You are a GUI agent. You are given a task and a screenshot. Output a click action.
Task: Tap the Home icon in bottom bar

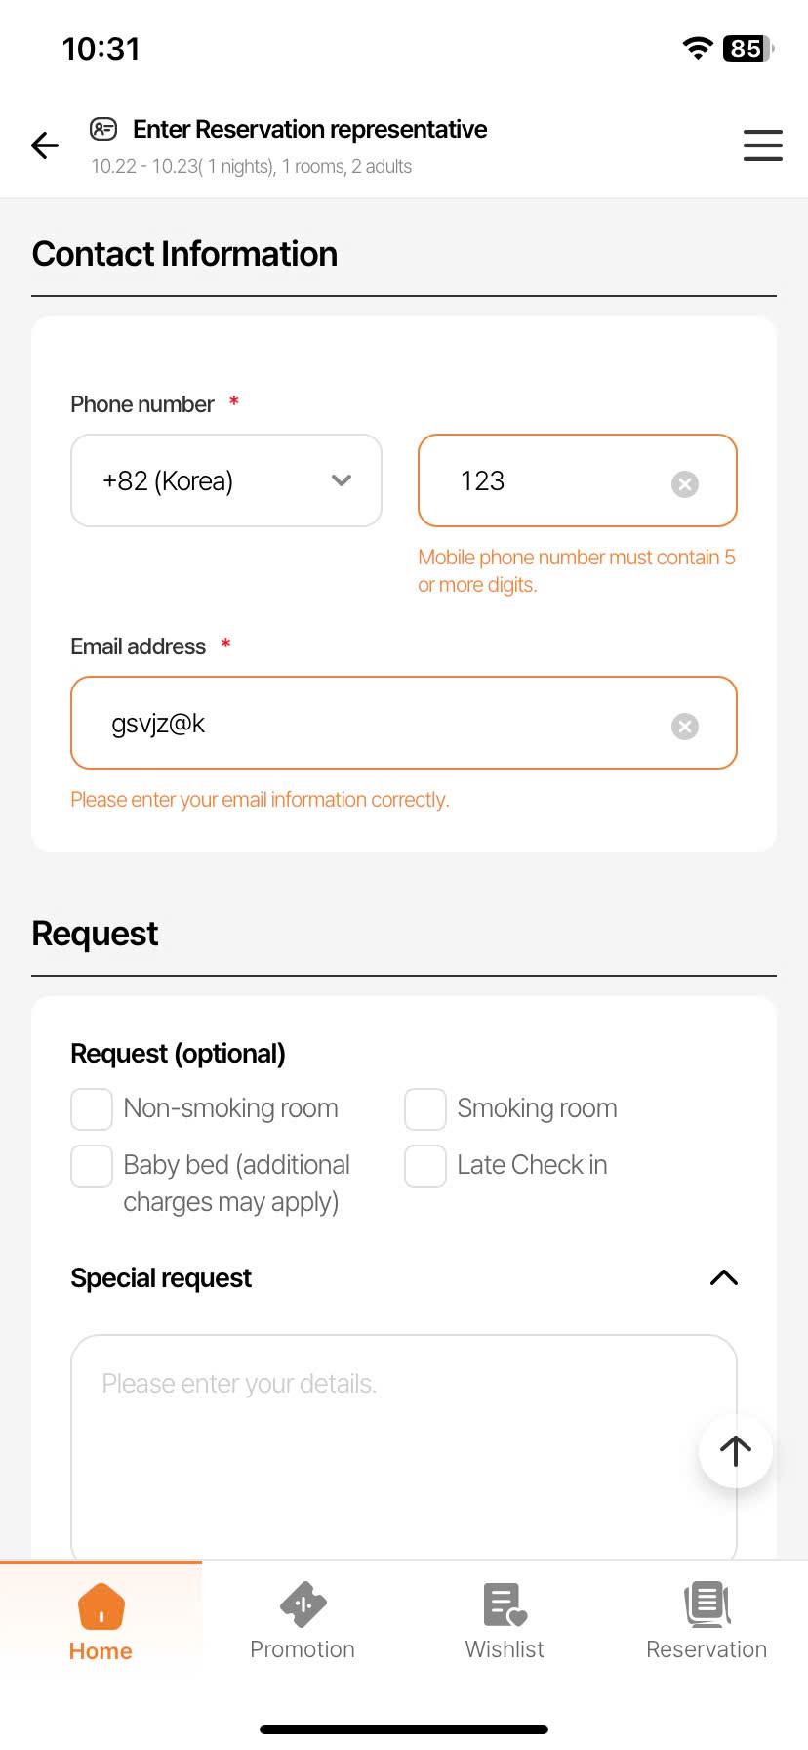pyautogui.click(x=101, y=1605)
